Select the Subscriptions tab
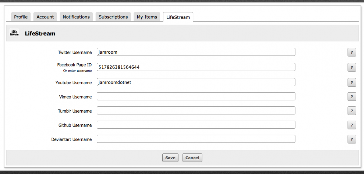This screenshot has width=364, height=174. pyautogui.click(x=113, y=17)
